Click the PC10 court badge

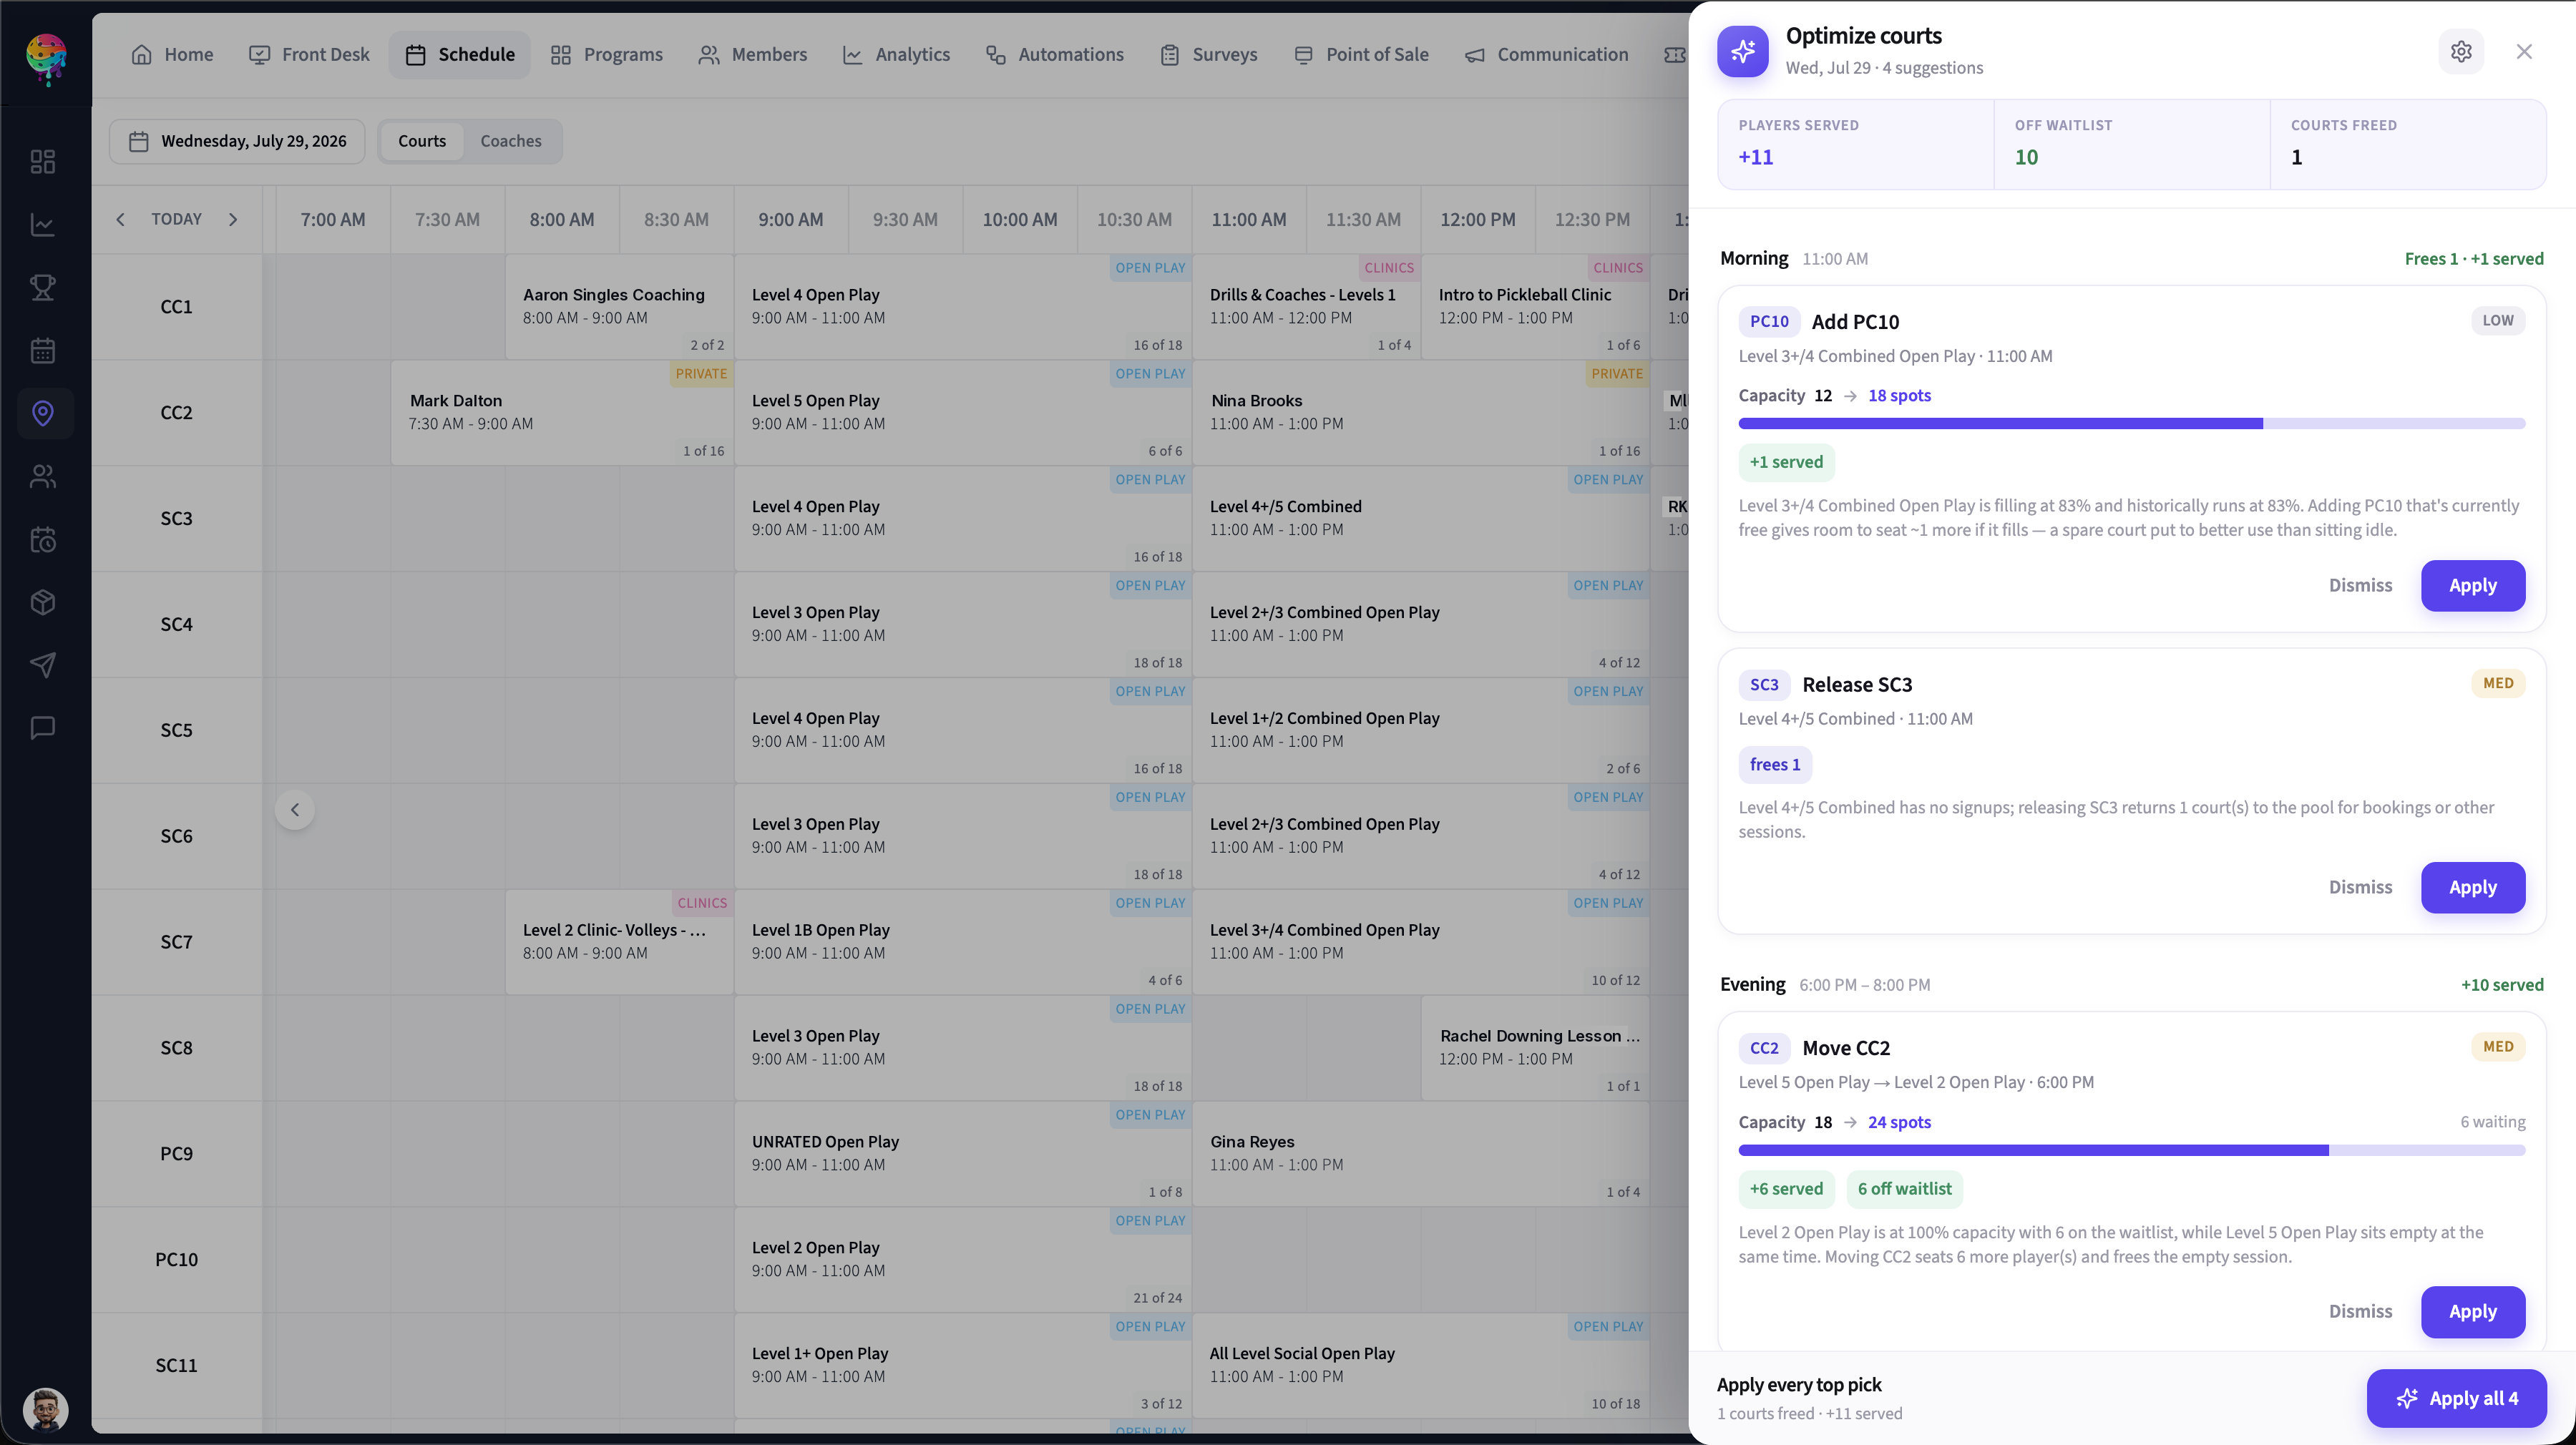pyautogui.click(x=1768, y=321)
